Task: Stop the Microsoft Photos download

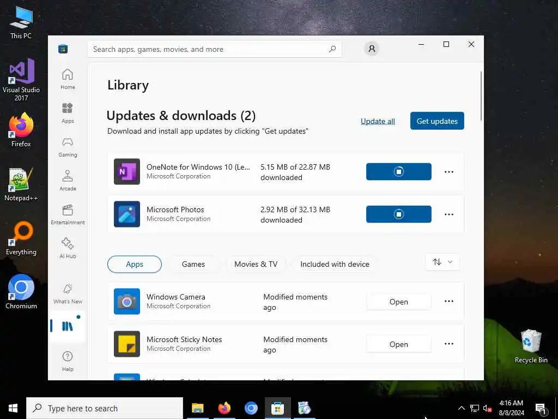Action: [398, 214]
